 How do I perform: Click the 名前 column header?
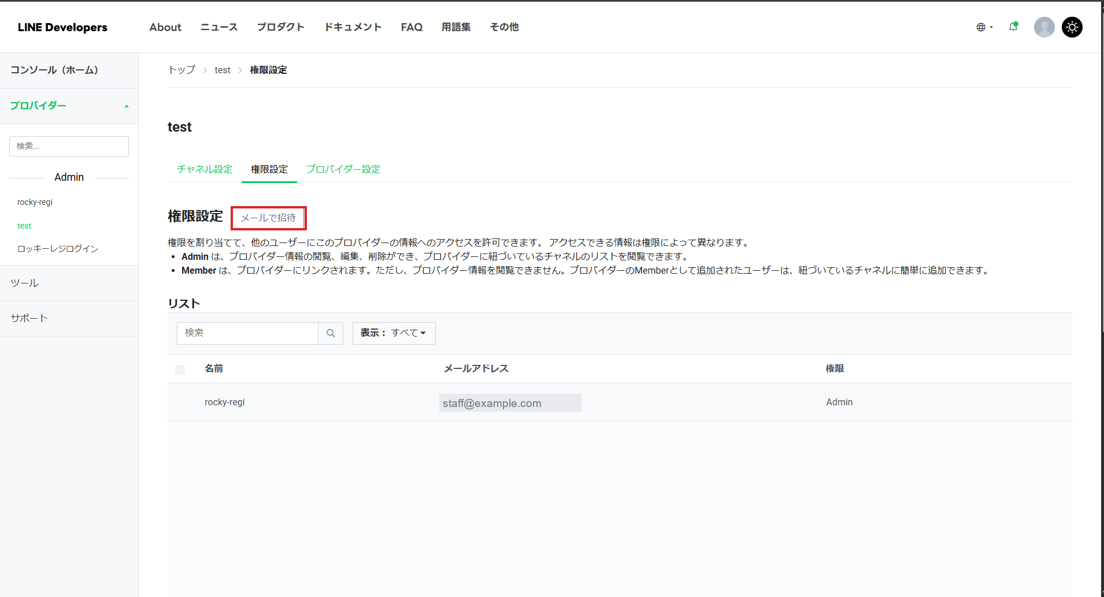click(214, 368)
